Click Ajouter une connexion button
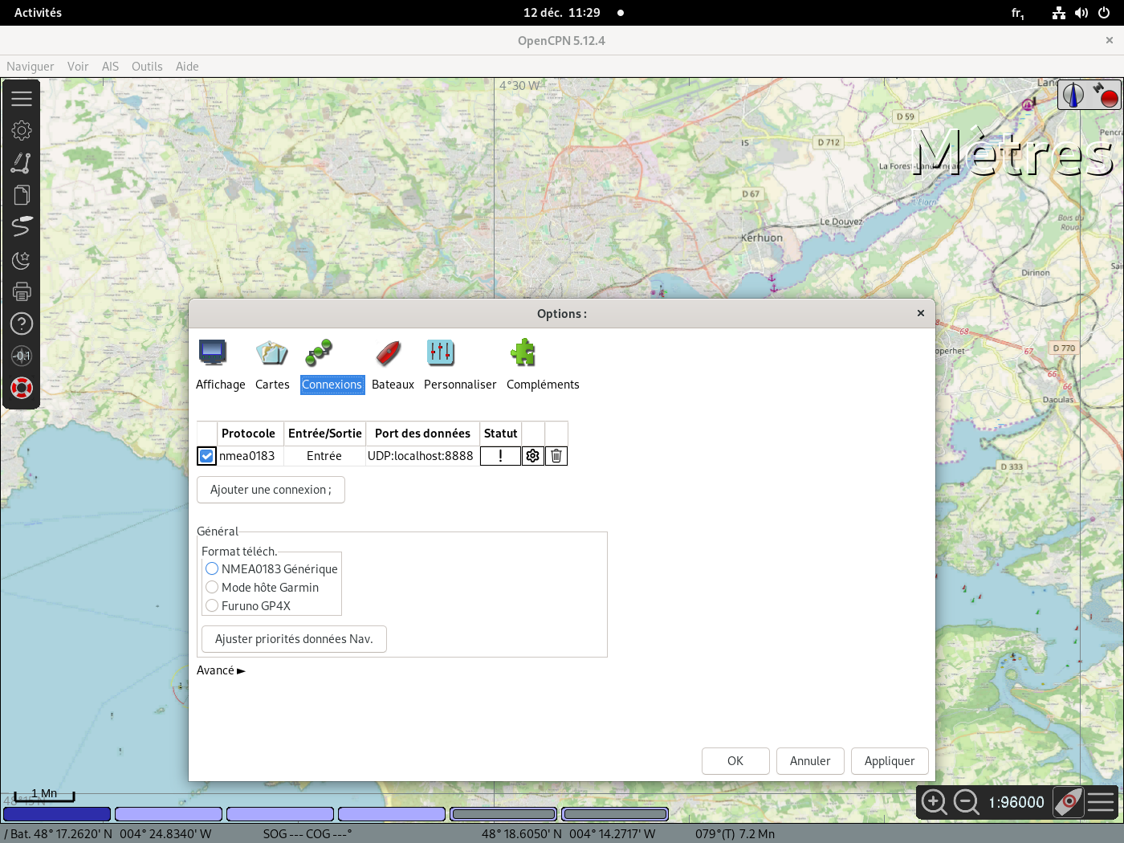The width and height of the screenshot is (1124, 843). coord(271,490)
